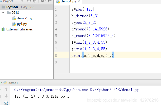Click the External Libraries bars icon
The image size is (161, 105).
pos(3,29)
